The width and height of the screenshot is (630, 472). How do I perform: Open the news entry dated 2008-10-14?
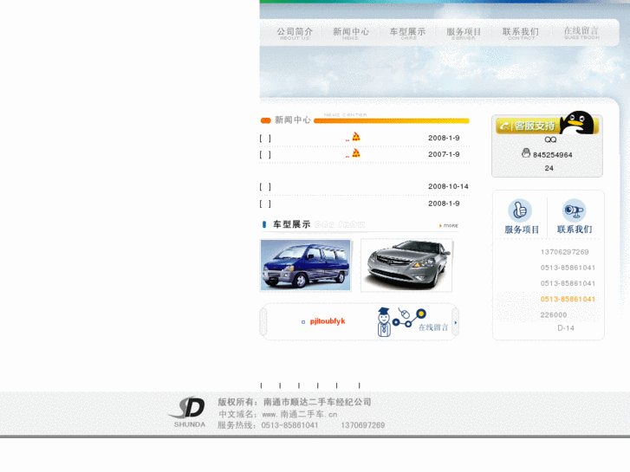(x=364, y=187)
